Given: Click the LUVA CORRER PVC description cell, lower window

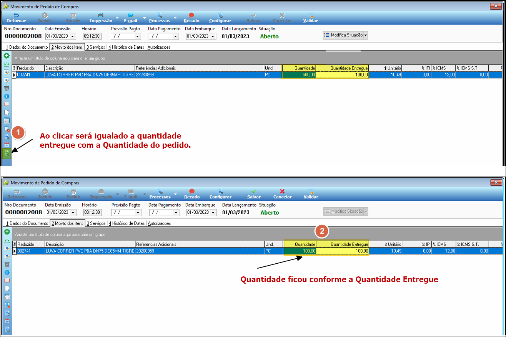Looking at the screenshot, I should (x=90, y=251).
